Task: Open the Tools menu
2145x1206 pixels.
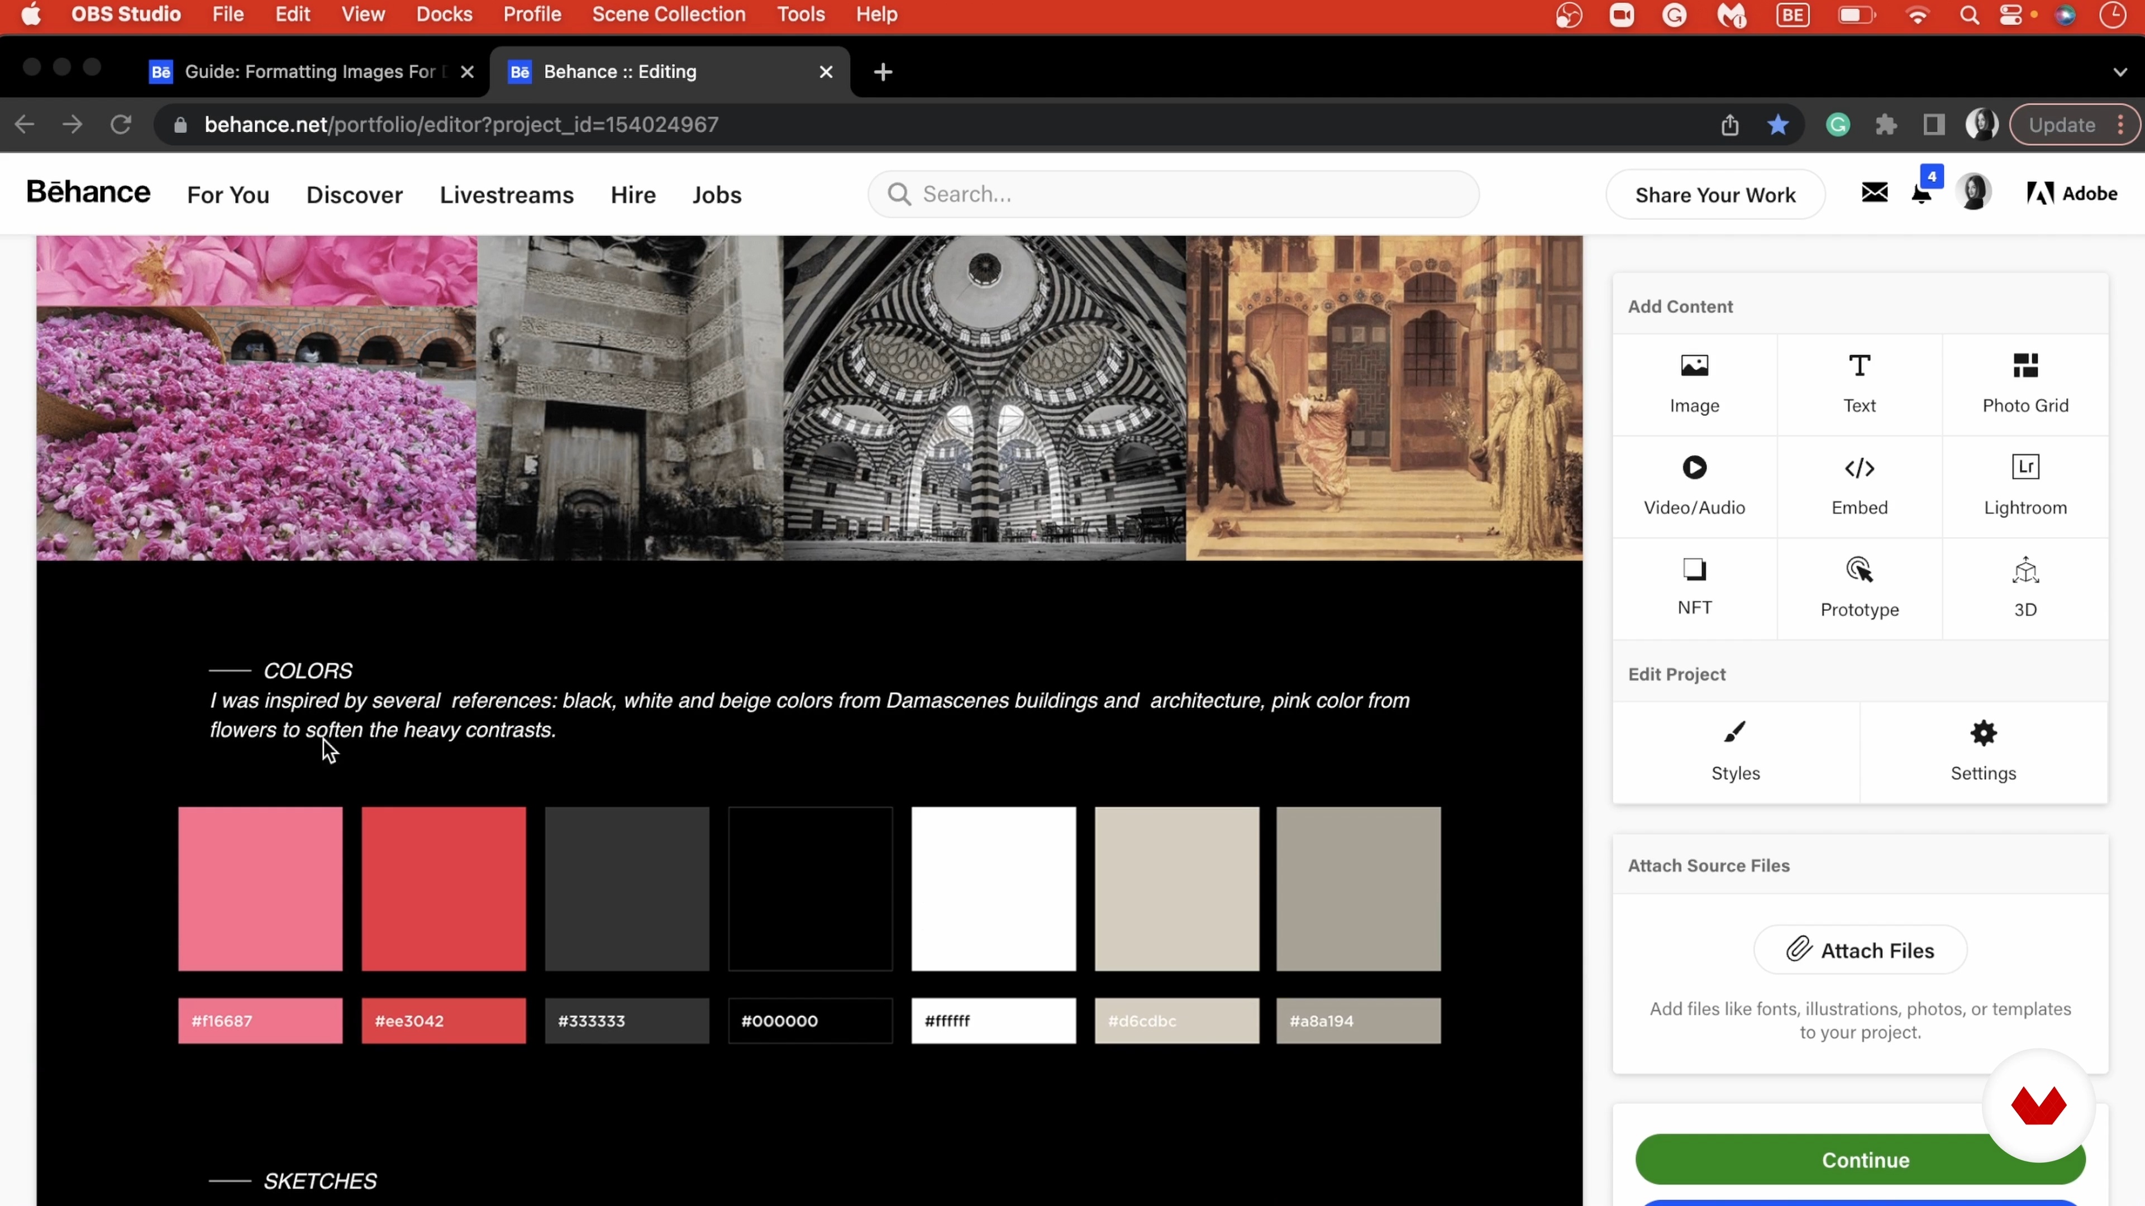Action: coord(800,15)
